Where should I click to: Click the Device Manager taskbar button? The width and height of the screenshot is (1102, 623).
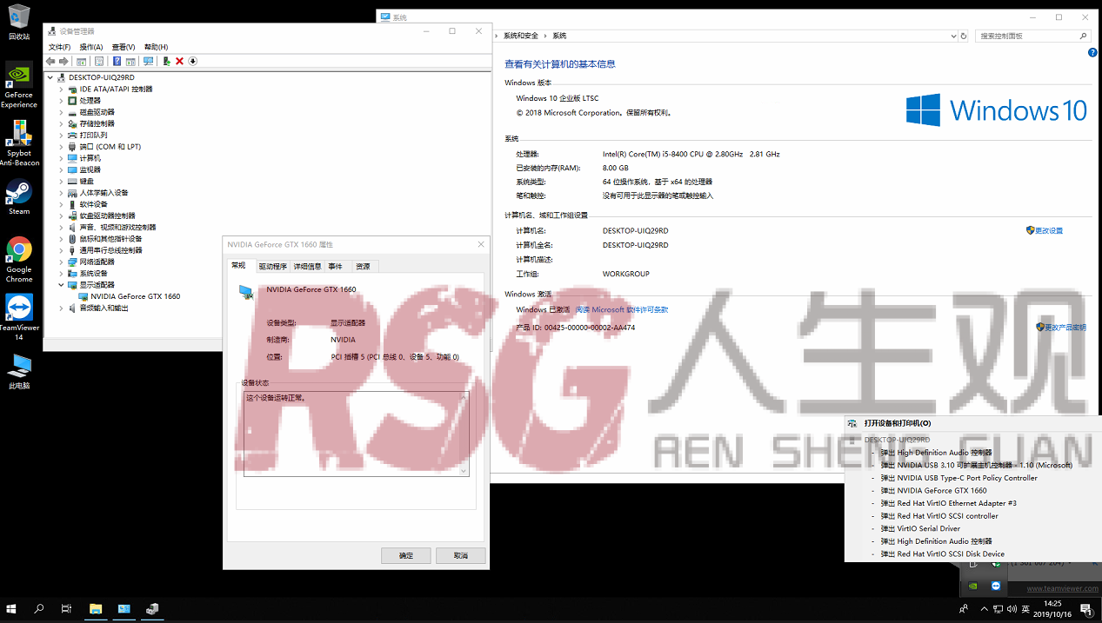tap(153, 609)
